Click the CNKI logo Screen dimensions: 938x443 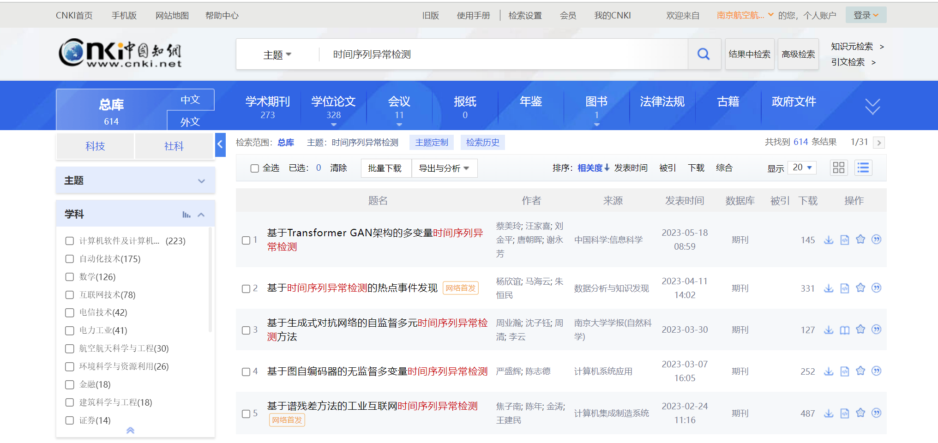click(120, 54)
